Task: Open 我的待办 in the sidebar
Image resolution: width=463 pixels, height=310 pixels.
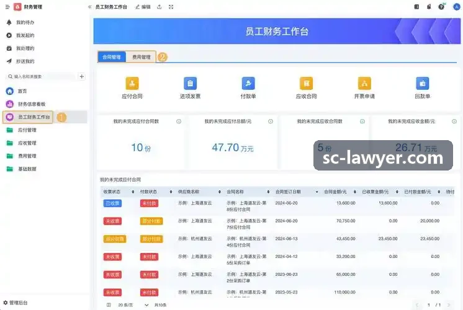Action: (25, 22)
